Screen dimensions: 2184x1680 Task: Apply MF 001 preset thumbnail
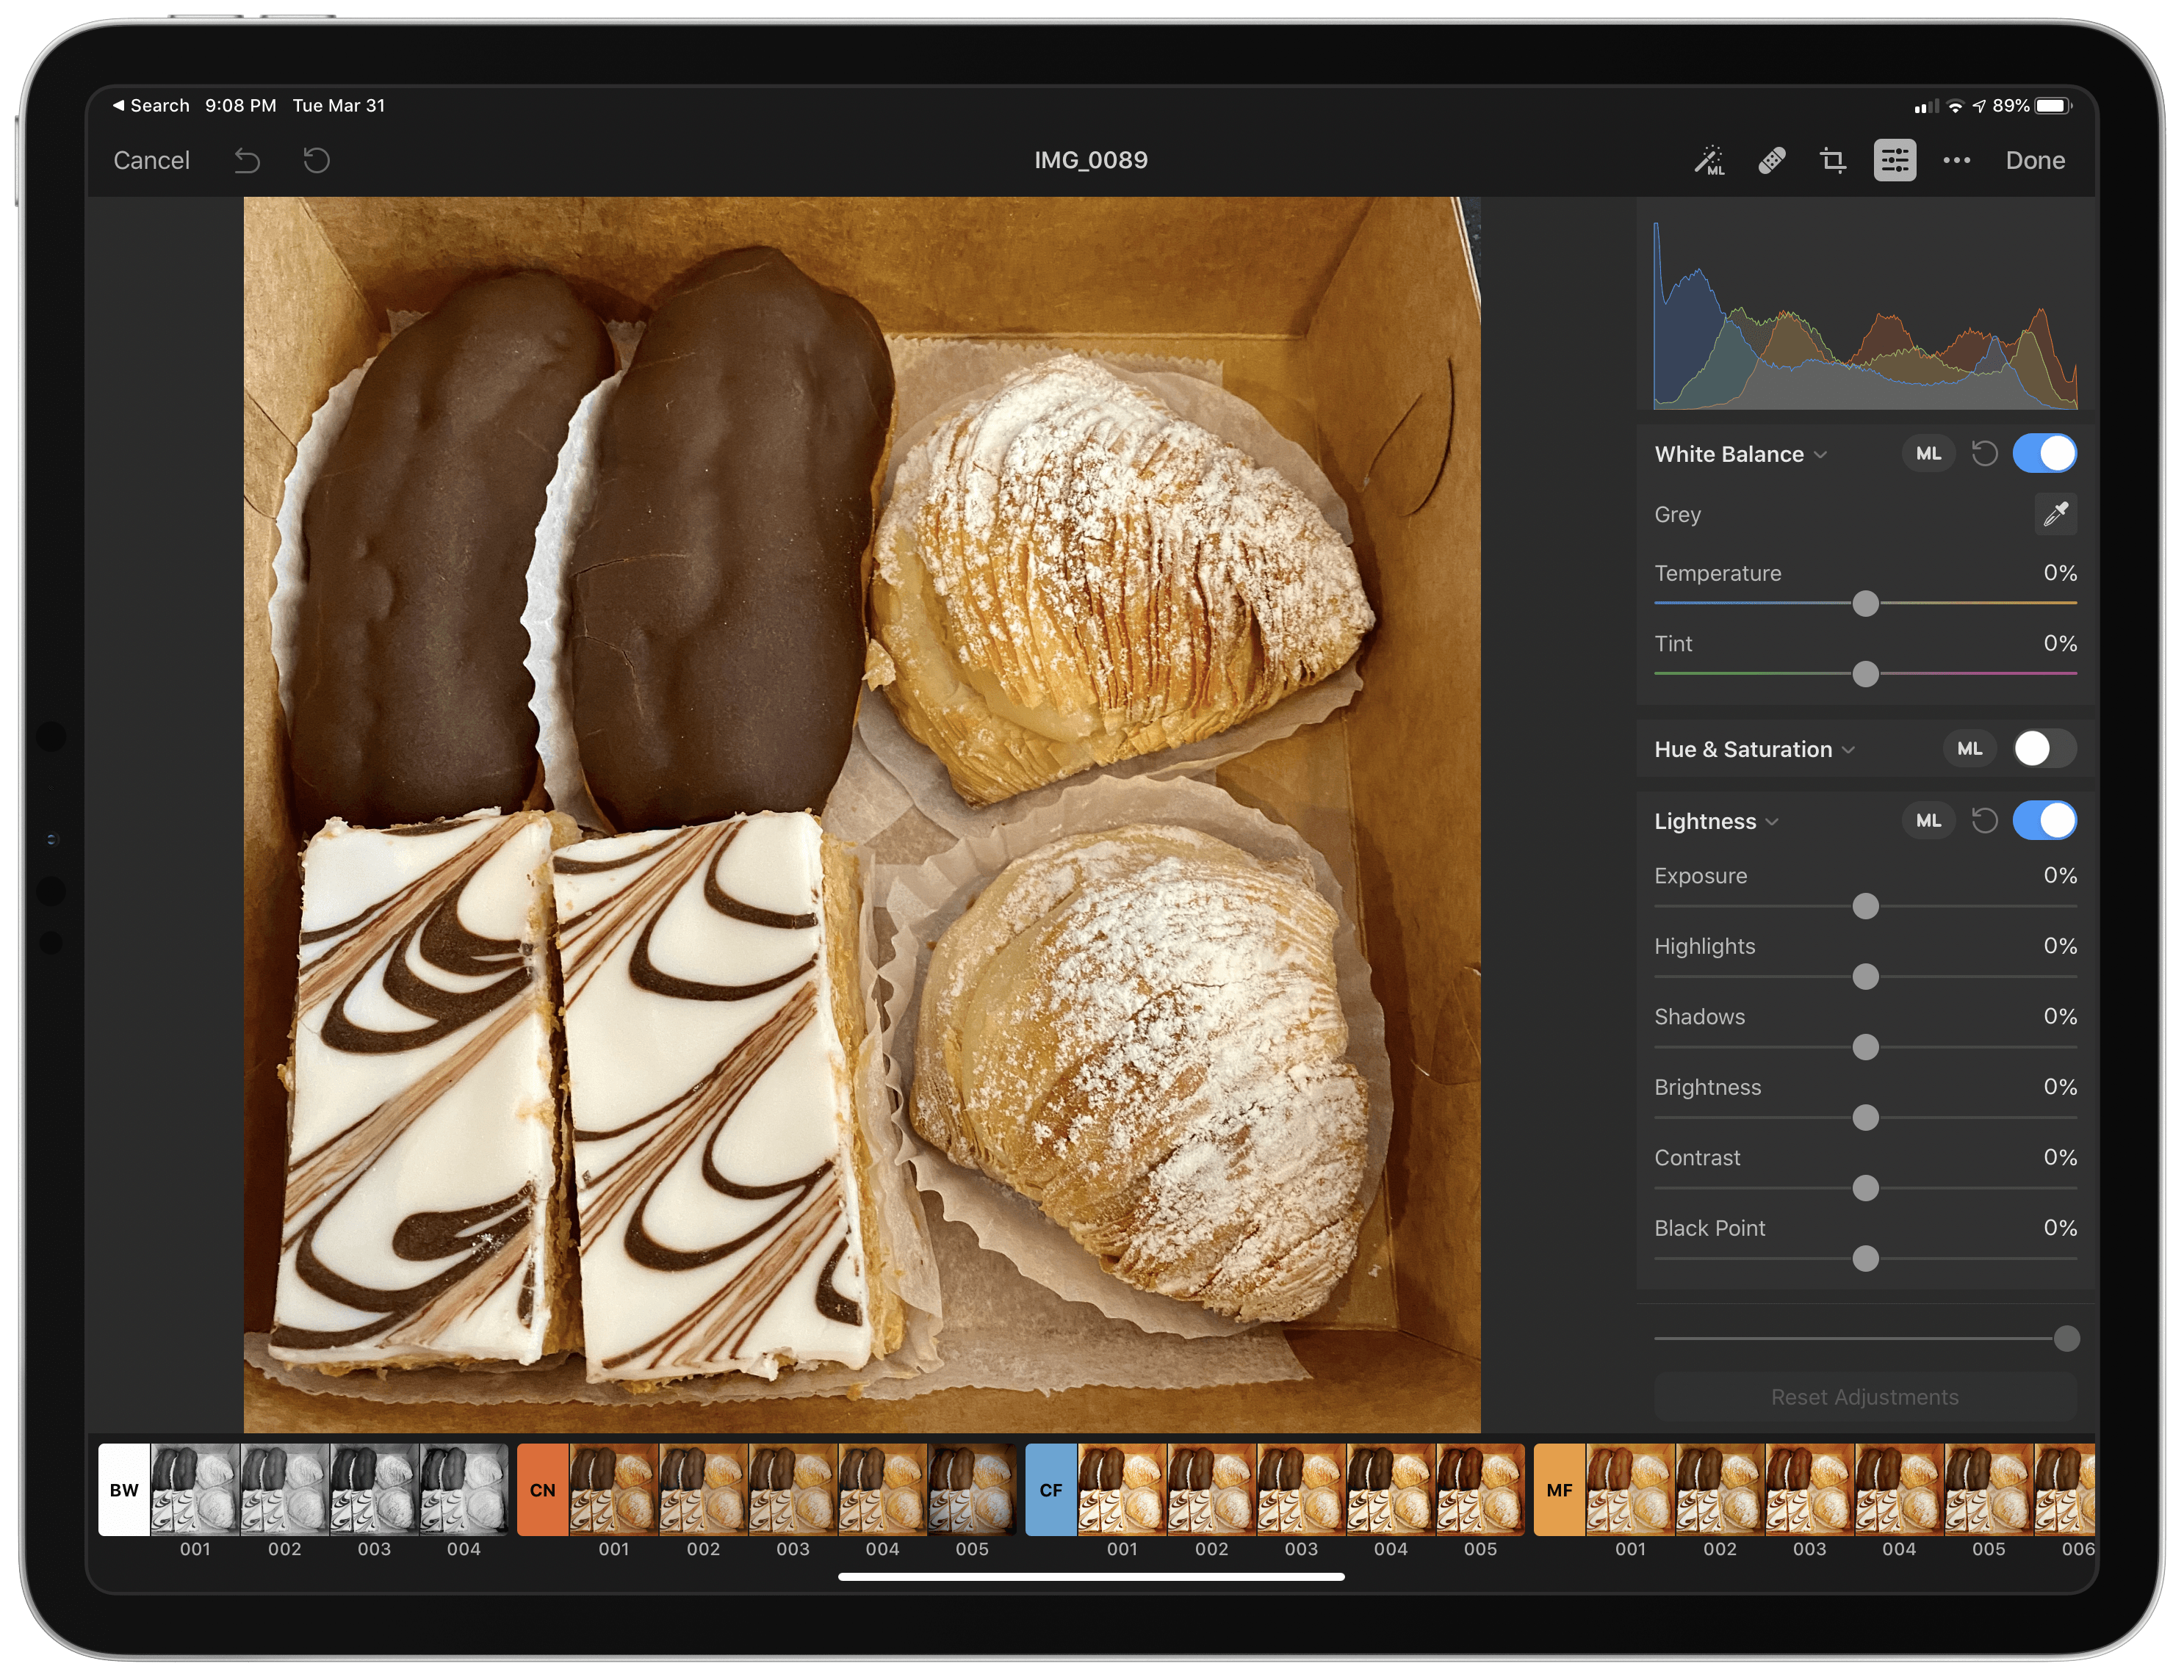(1630, 1489)
